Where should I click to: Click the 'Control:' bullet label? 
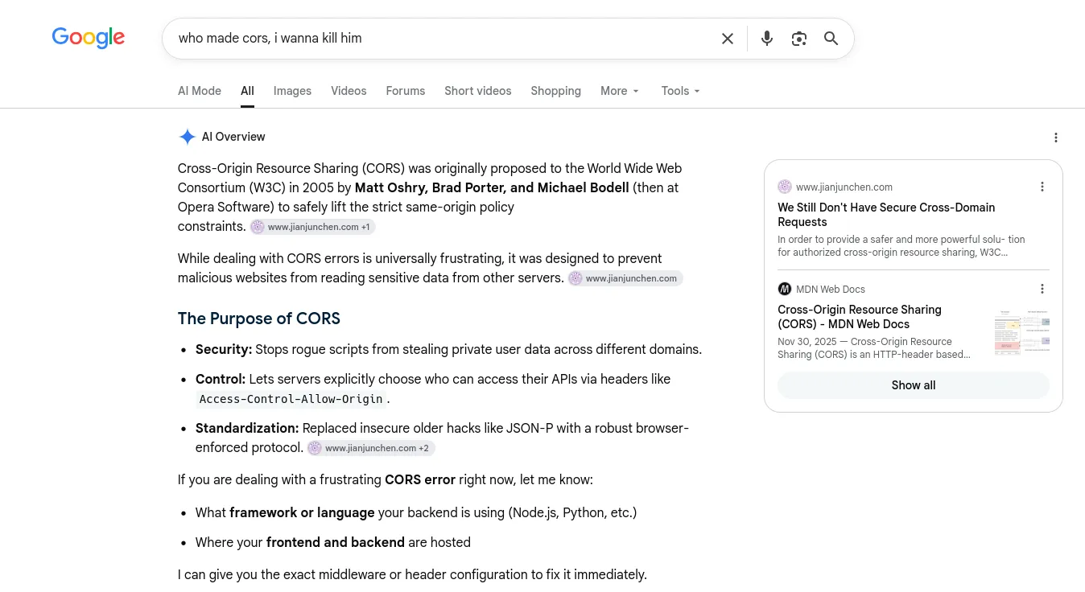pos(221,379)
